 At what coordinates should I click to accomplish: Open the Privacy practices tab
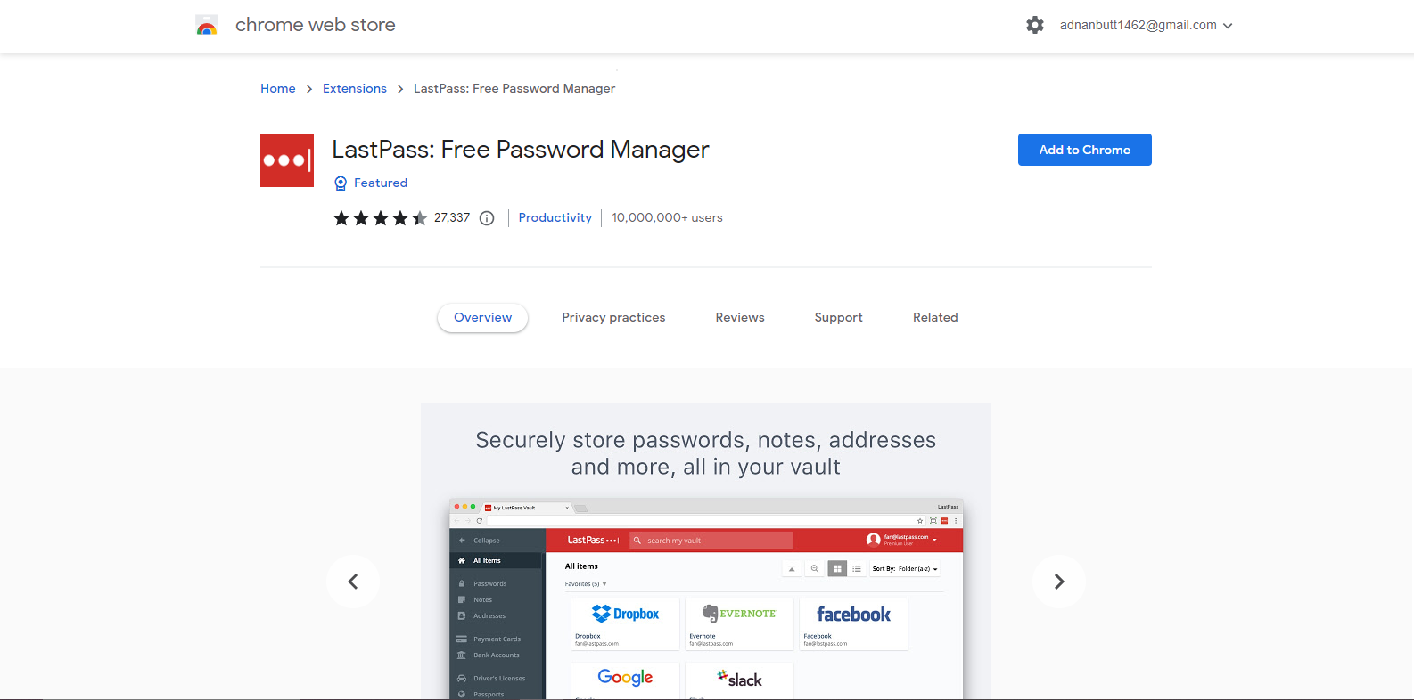coord(613,318)
